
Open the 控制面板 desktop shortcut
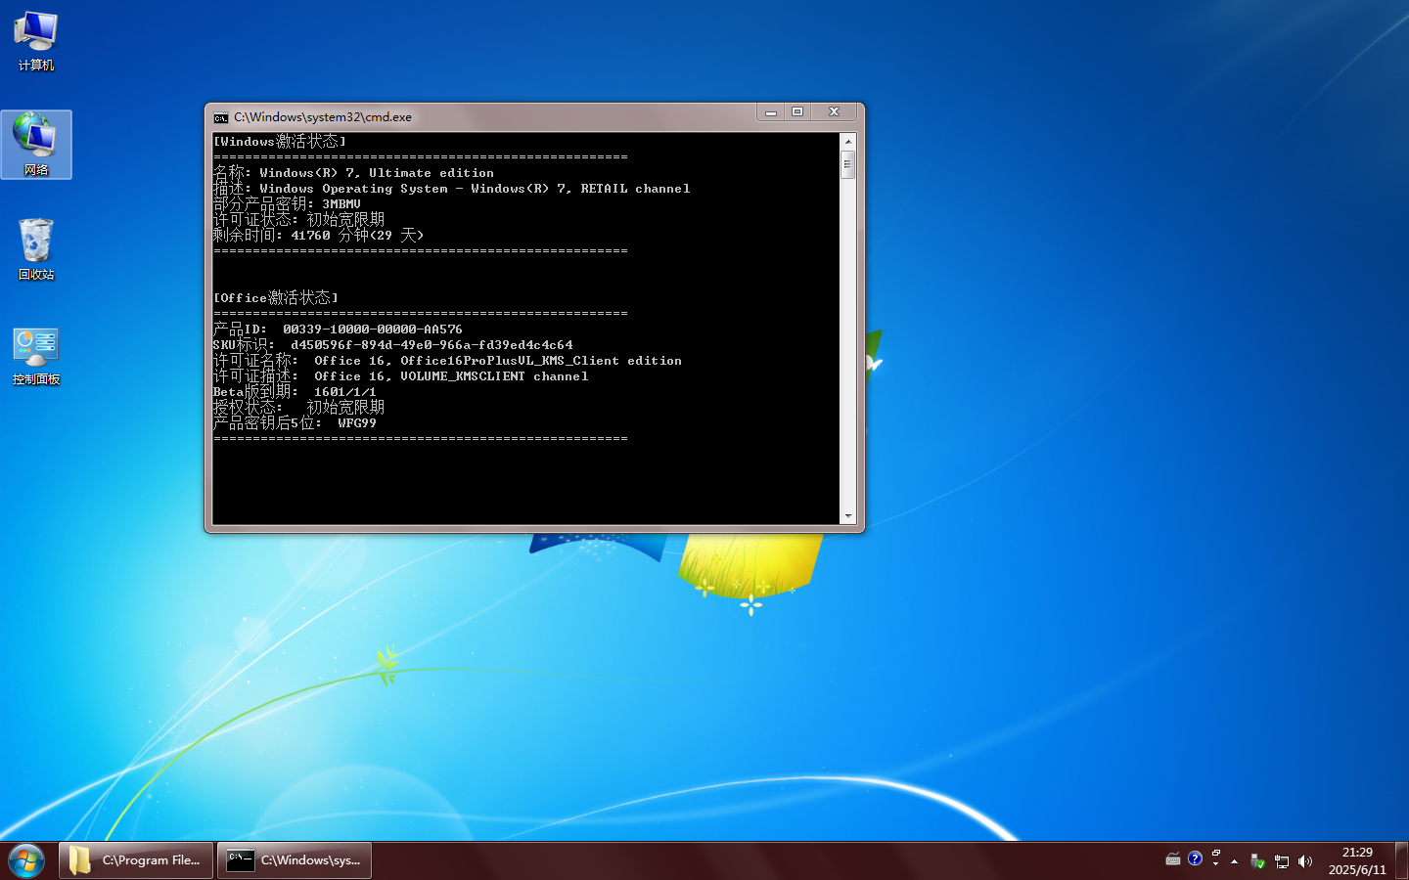tap(36, 355)
